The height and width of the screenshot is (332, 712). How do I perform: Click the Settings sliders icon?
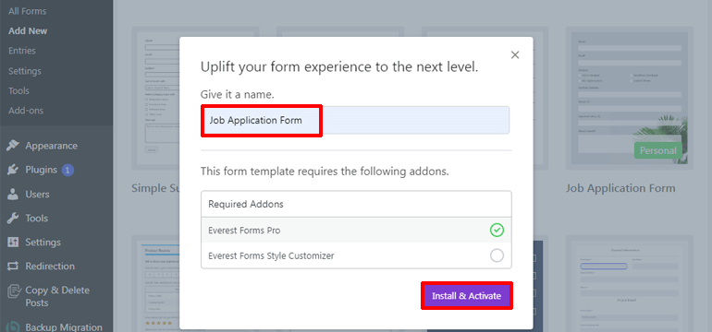13,242
